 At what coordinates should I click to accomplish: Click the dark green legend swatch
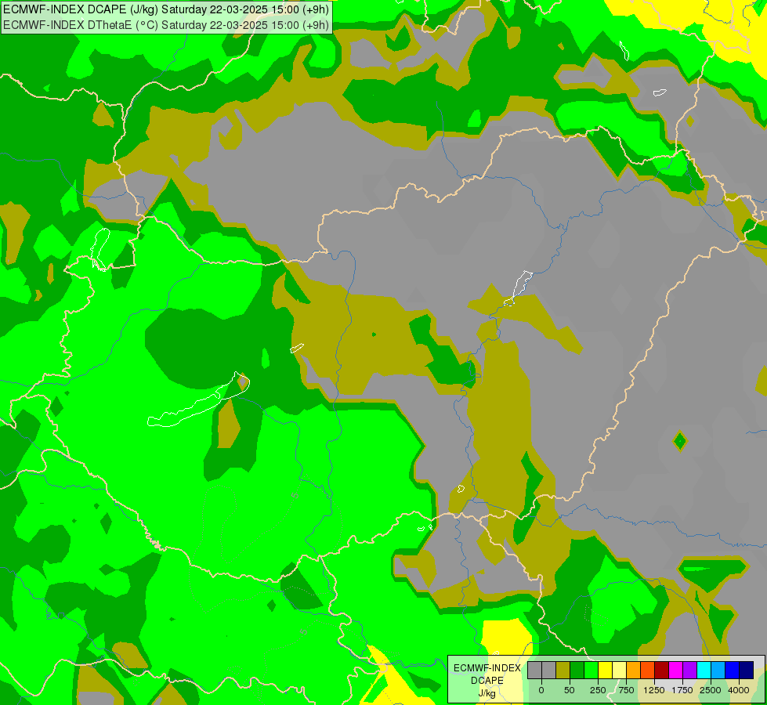click(577, 670)
